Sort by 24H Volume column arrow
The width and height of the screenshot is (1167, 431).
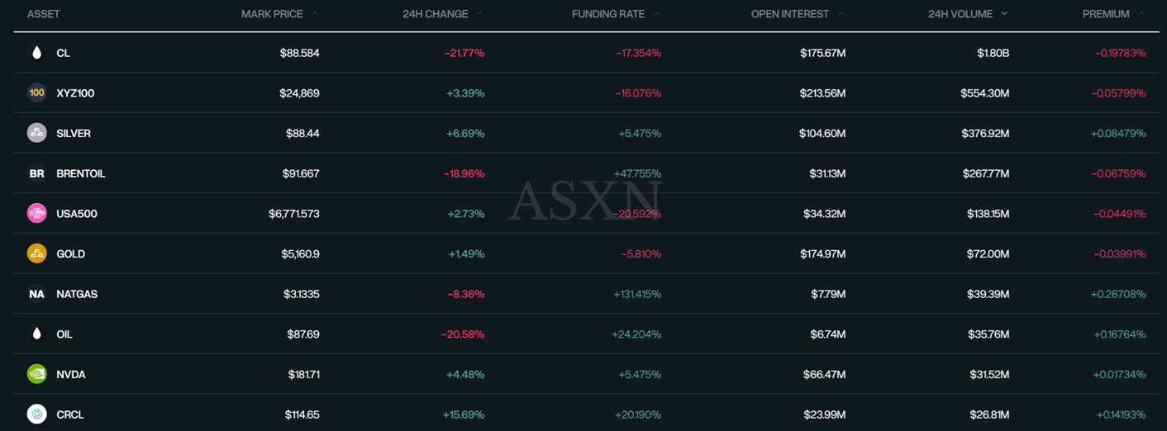coord(1005,14)
